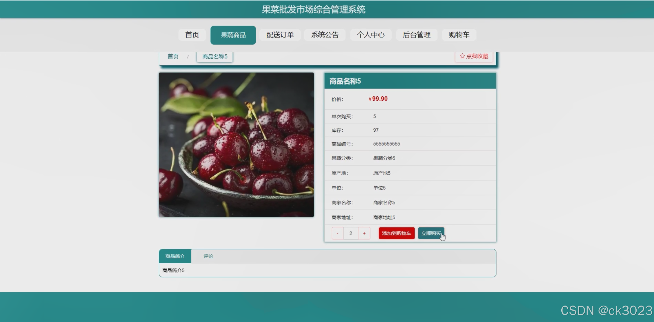This screenshot has width=654, height=322.
Task: Open 系统公告 announcements page
Action: (325, 35)
